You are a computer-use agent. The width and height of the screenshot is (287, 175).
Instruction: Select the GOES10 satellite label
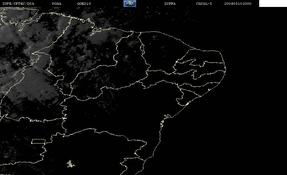[x=84, y=4]
